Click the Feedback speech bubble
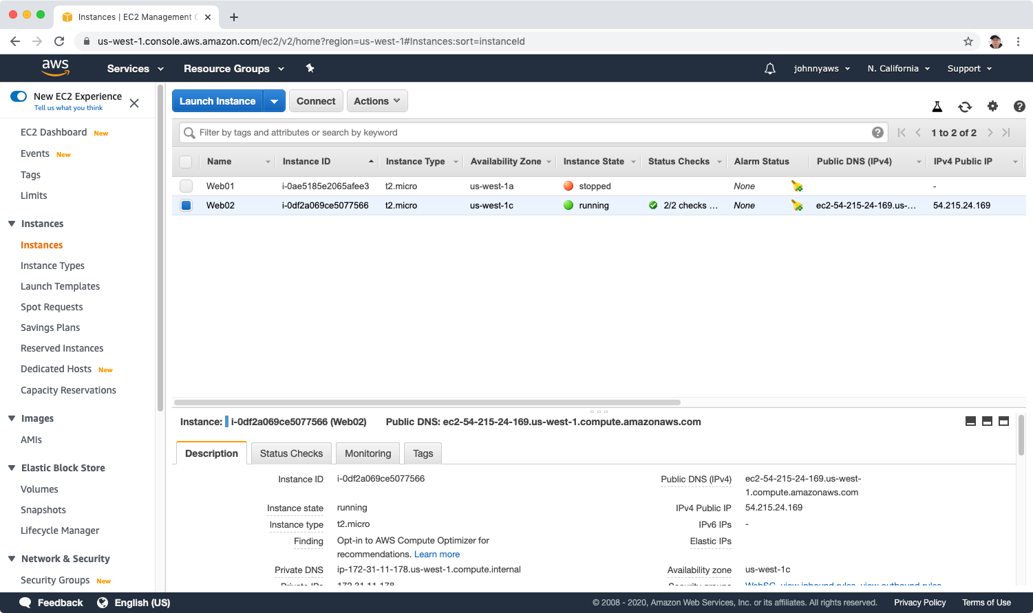 pos(25,603)
